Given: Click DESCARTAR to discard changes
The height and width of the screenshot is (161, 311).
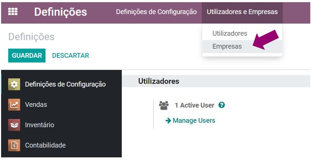Looking at the screenshot, I should tap(71, 56).
